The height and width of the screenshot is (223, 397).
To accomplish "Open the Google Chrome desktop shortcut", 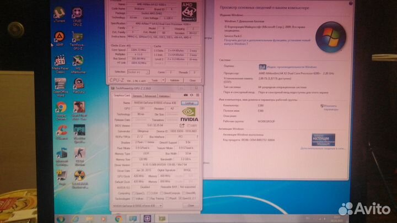I will [61, 111].
